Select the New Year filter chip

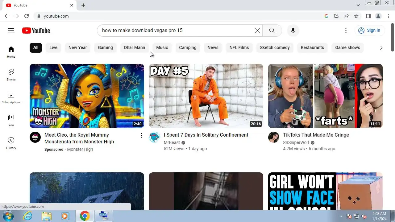[77, 47]
